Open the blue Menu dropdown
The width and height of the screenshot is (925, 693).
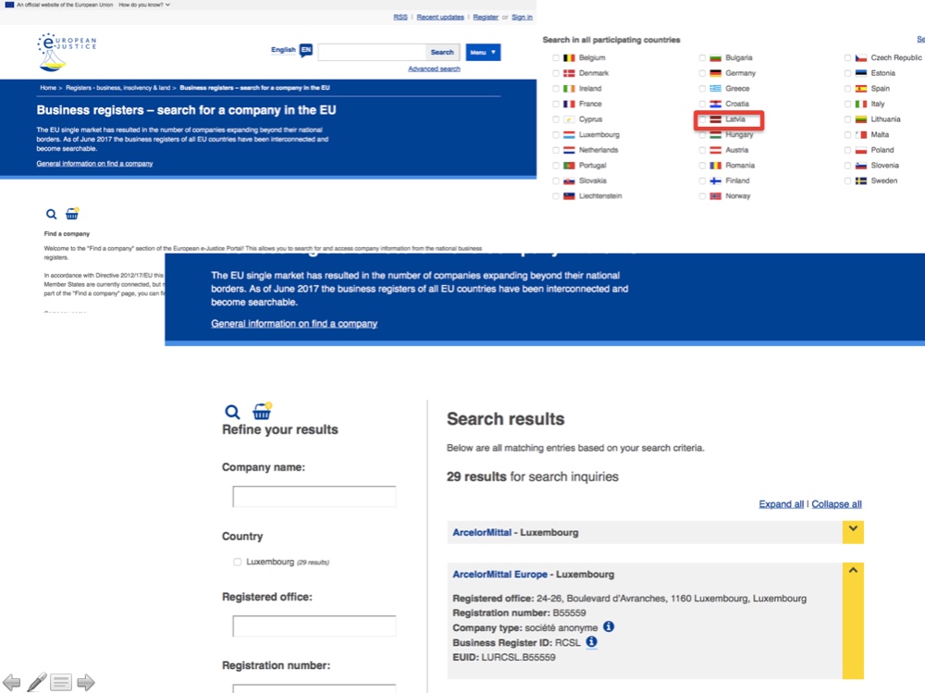[483, 52]
